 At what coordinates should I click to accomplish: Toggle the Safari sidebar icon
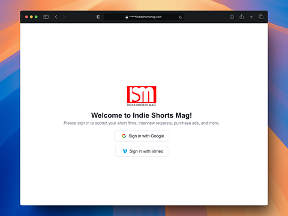click(46, 17)
